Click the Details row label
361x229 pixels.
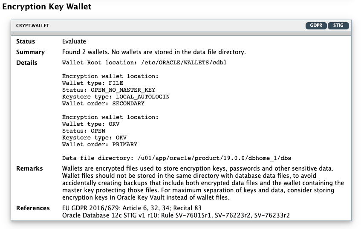(x=27, y=63)
